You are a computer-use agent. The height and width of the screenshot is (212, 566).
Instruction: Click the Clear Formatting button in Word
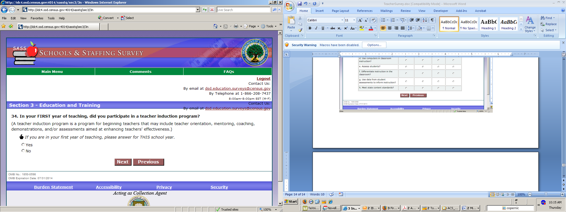pos(373,20)
